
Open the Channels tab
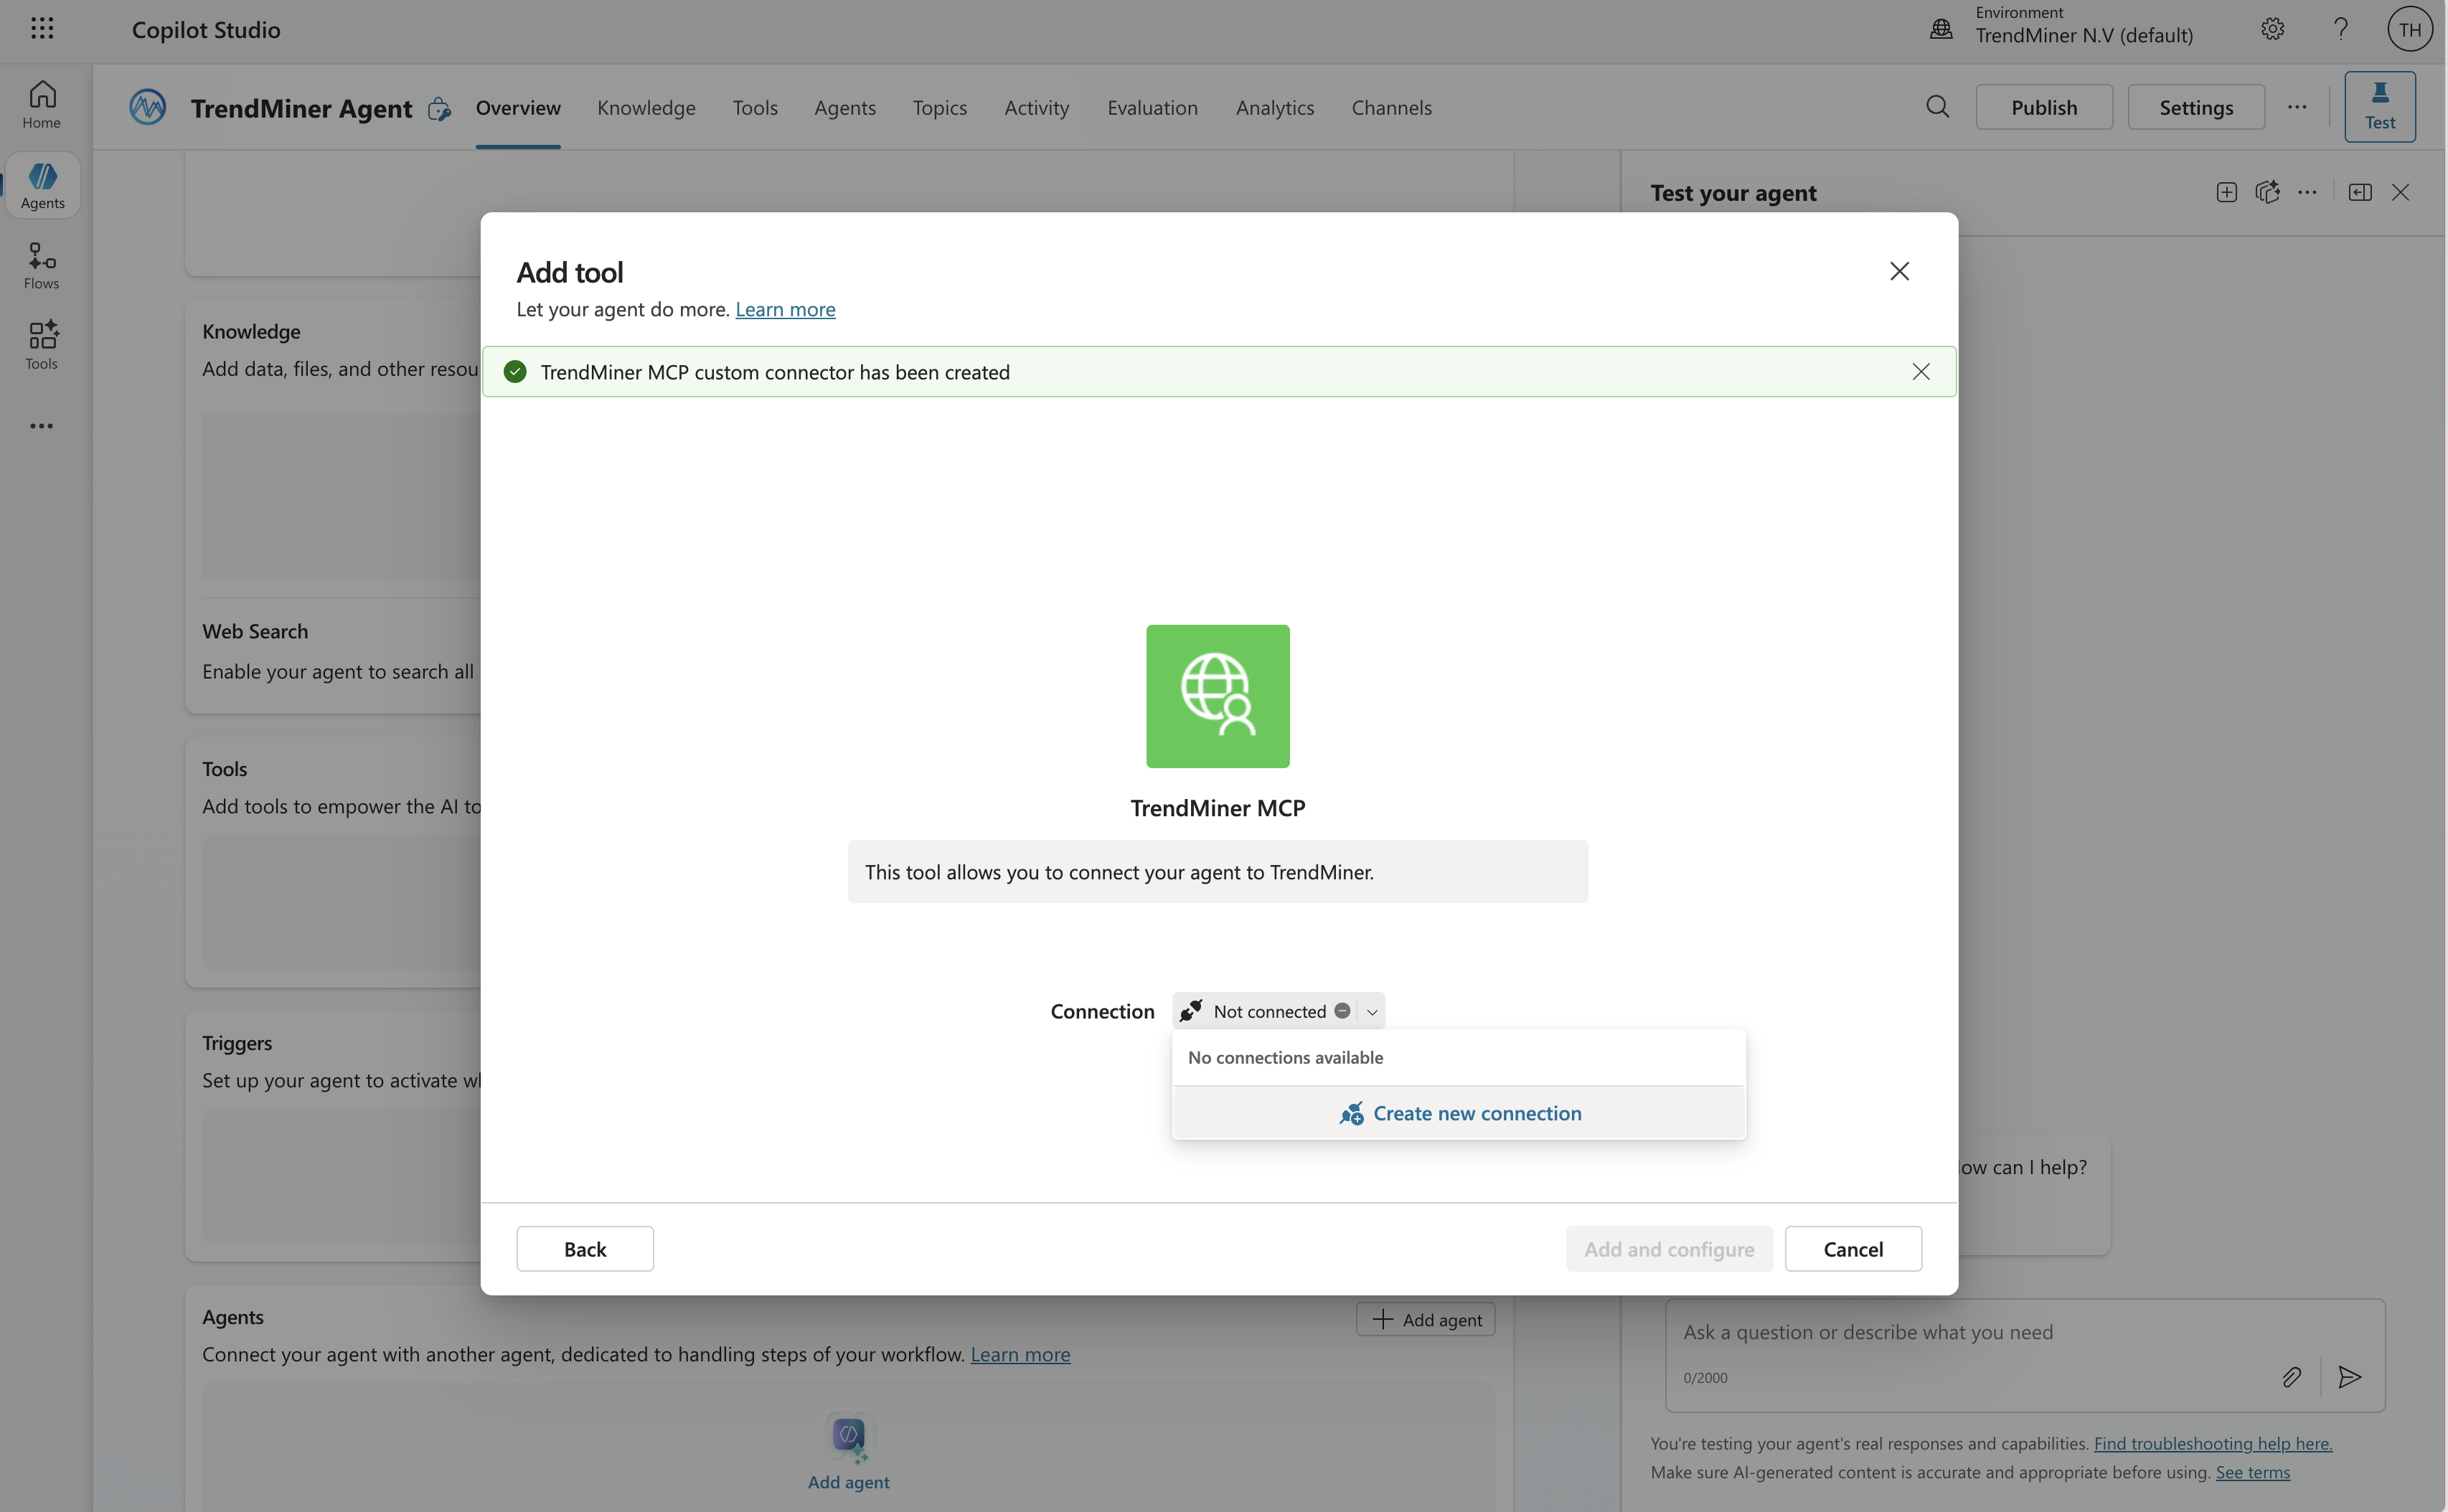click(1391, 107)
